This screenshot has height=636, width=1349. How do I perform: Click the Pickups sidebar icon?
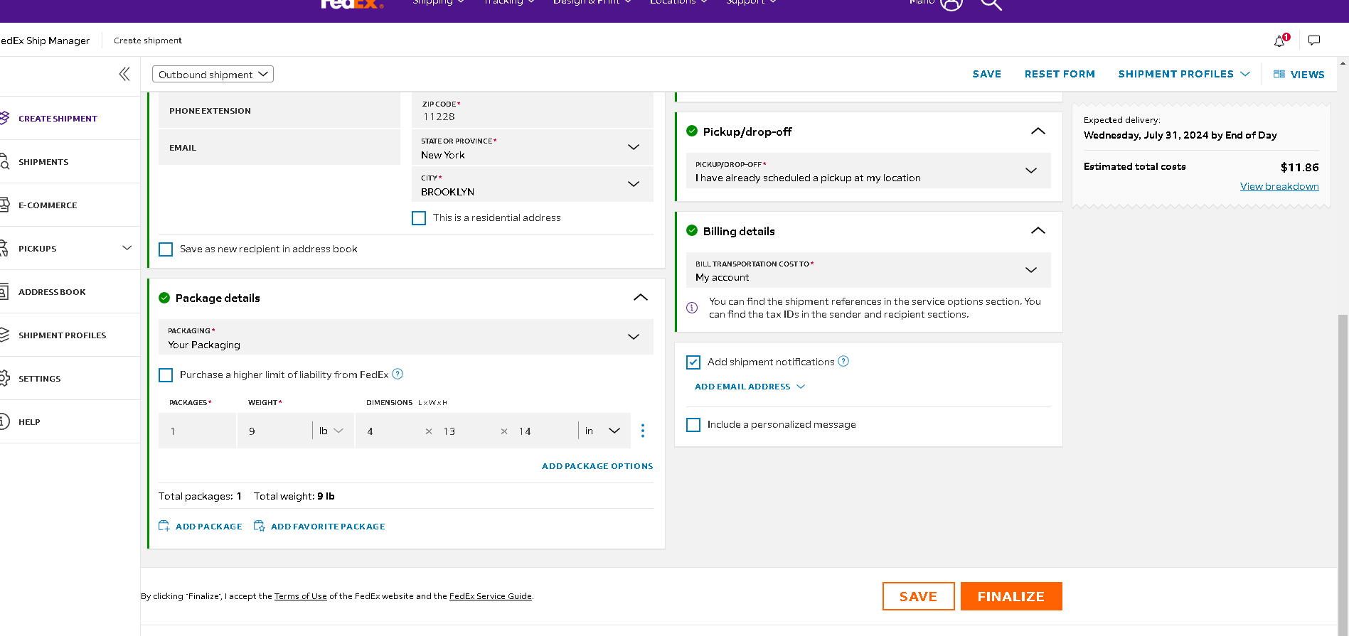pyautogui.click(x=4, y=248)
